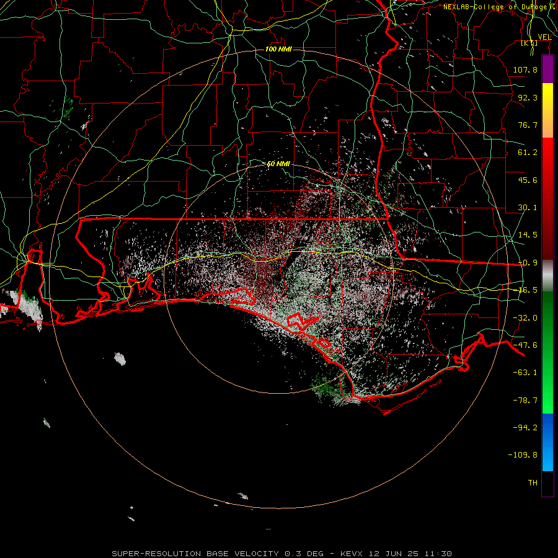Viewport: 558px width, 558px height.
Task: Click the green segment of velocity color bar
Action: 547,352
